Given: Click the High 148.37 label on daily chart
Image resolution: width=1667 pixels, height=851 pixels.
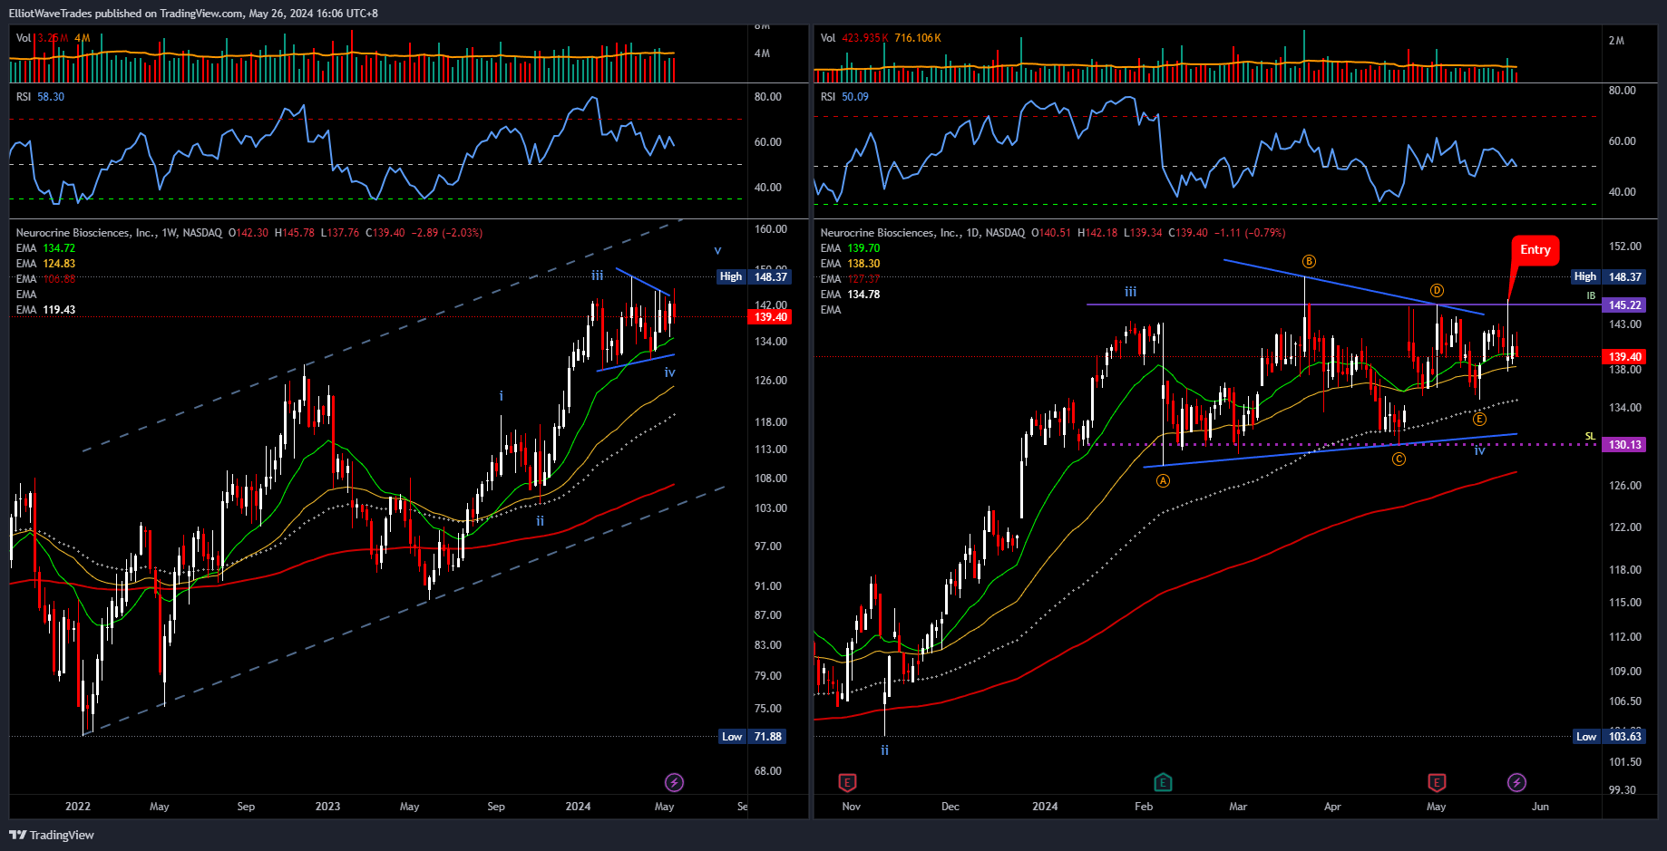Looking at the screenshot, I should [1608, 276].
